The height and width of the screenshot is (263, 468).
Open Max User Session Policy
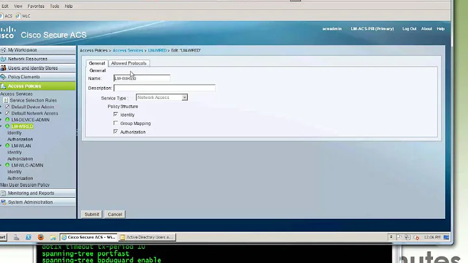(x=25, y=185)
